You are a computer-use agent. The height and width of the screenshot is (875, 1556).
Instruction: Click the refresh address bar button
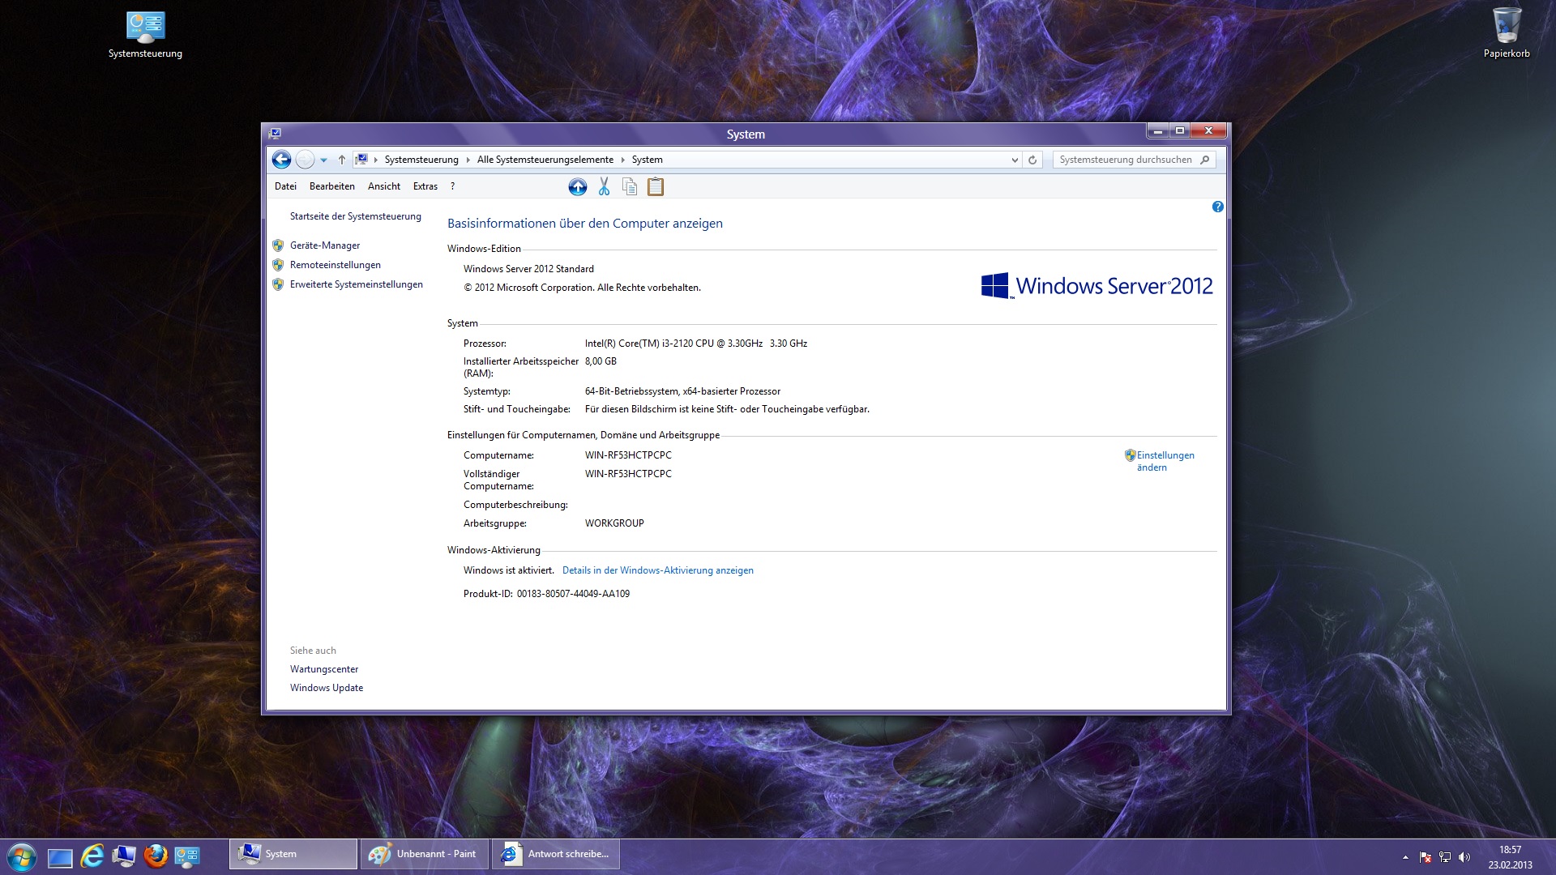tap(1032, 160)
